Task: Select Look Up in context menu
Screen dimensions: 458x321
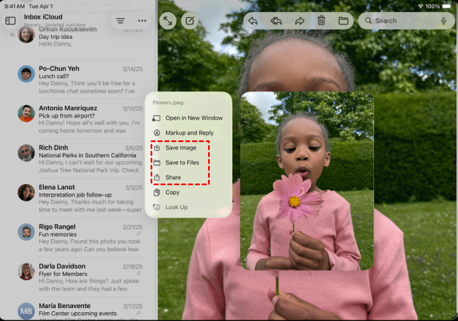Action: pos(188,207)
